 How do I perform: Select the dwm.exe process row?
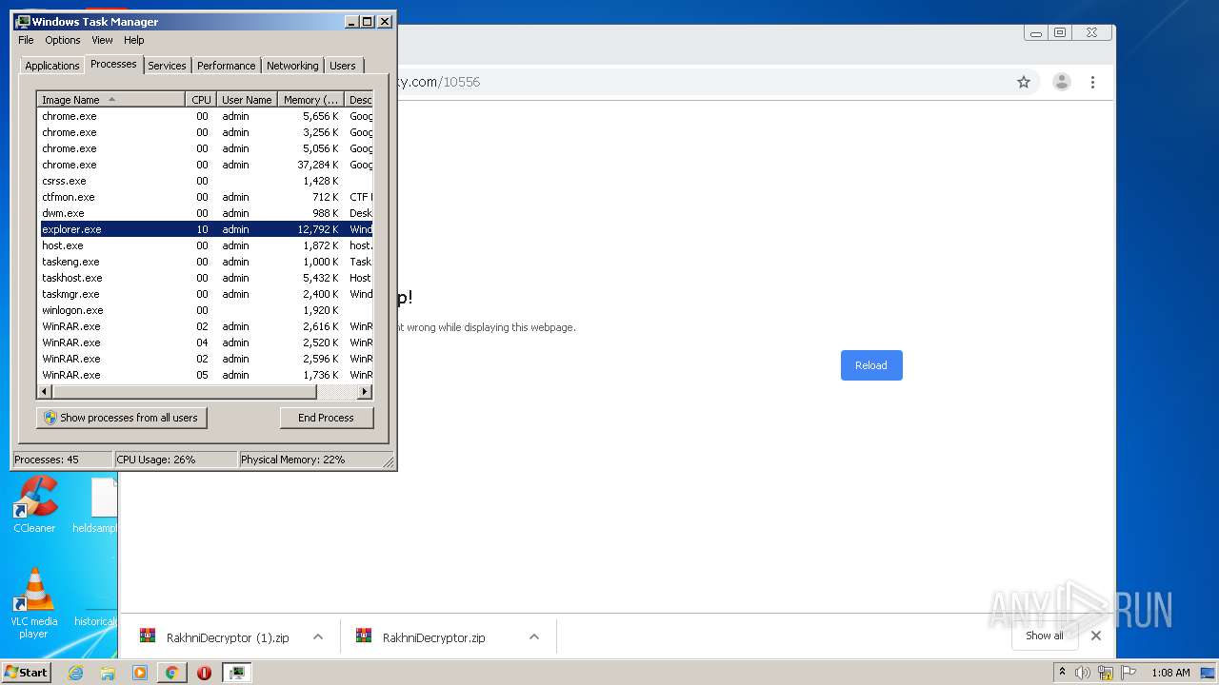coord(205,213)
